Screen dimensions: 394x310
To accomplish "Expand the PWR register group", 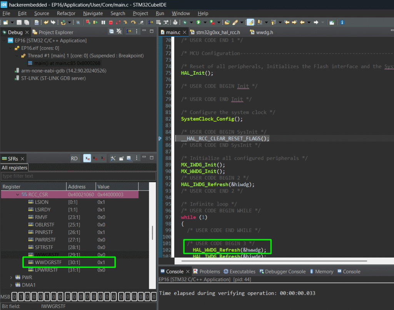I will click(x=11, y=277).
